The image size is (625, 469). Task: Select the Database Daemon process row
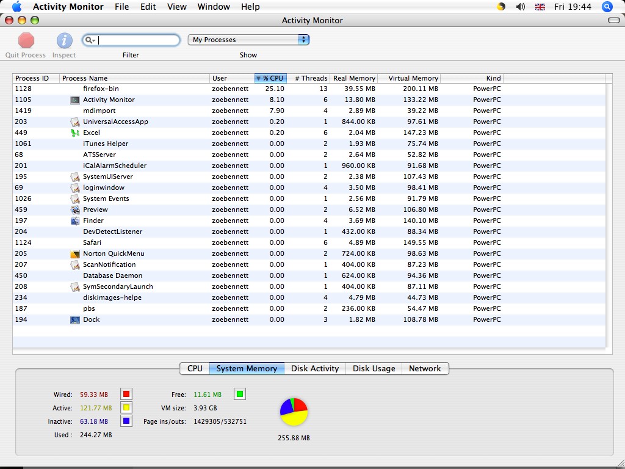coord(309,275)
